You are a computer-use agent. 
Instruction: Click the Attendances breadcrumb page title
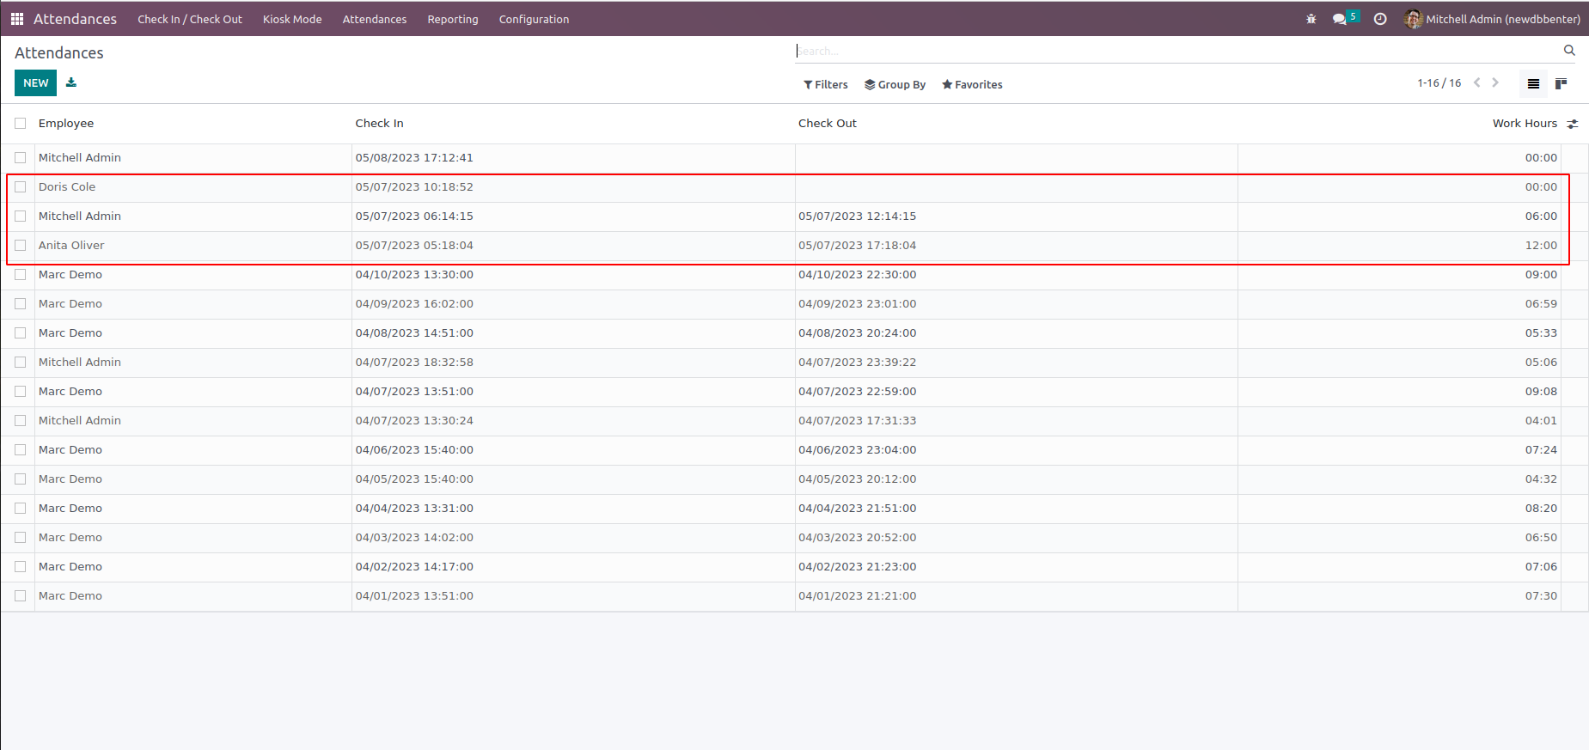(59, 53)
